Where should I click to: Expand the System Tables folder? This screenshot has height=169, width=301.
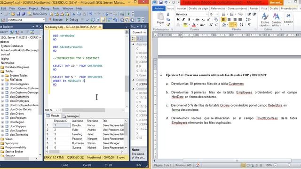2,76
